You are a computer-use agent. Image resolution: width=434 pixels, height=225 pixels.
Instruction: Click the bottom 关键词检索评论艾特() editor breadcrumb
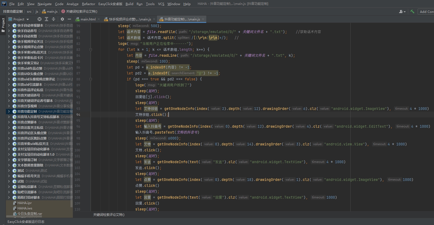(109, 215)
